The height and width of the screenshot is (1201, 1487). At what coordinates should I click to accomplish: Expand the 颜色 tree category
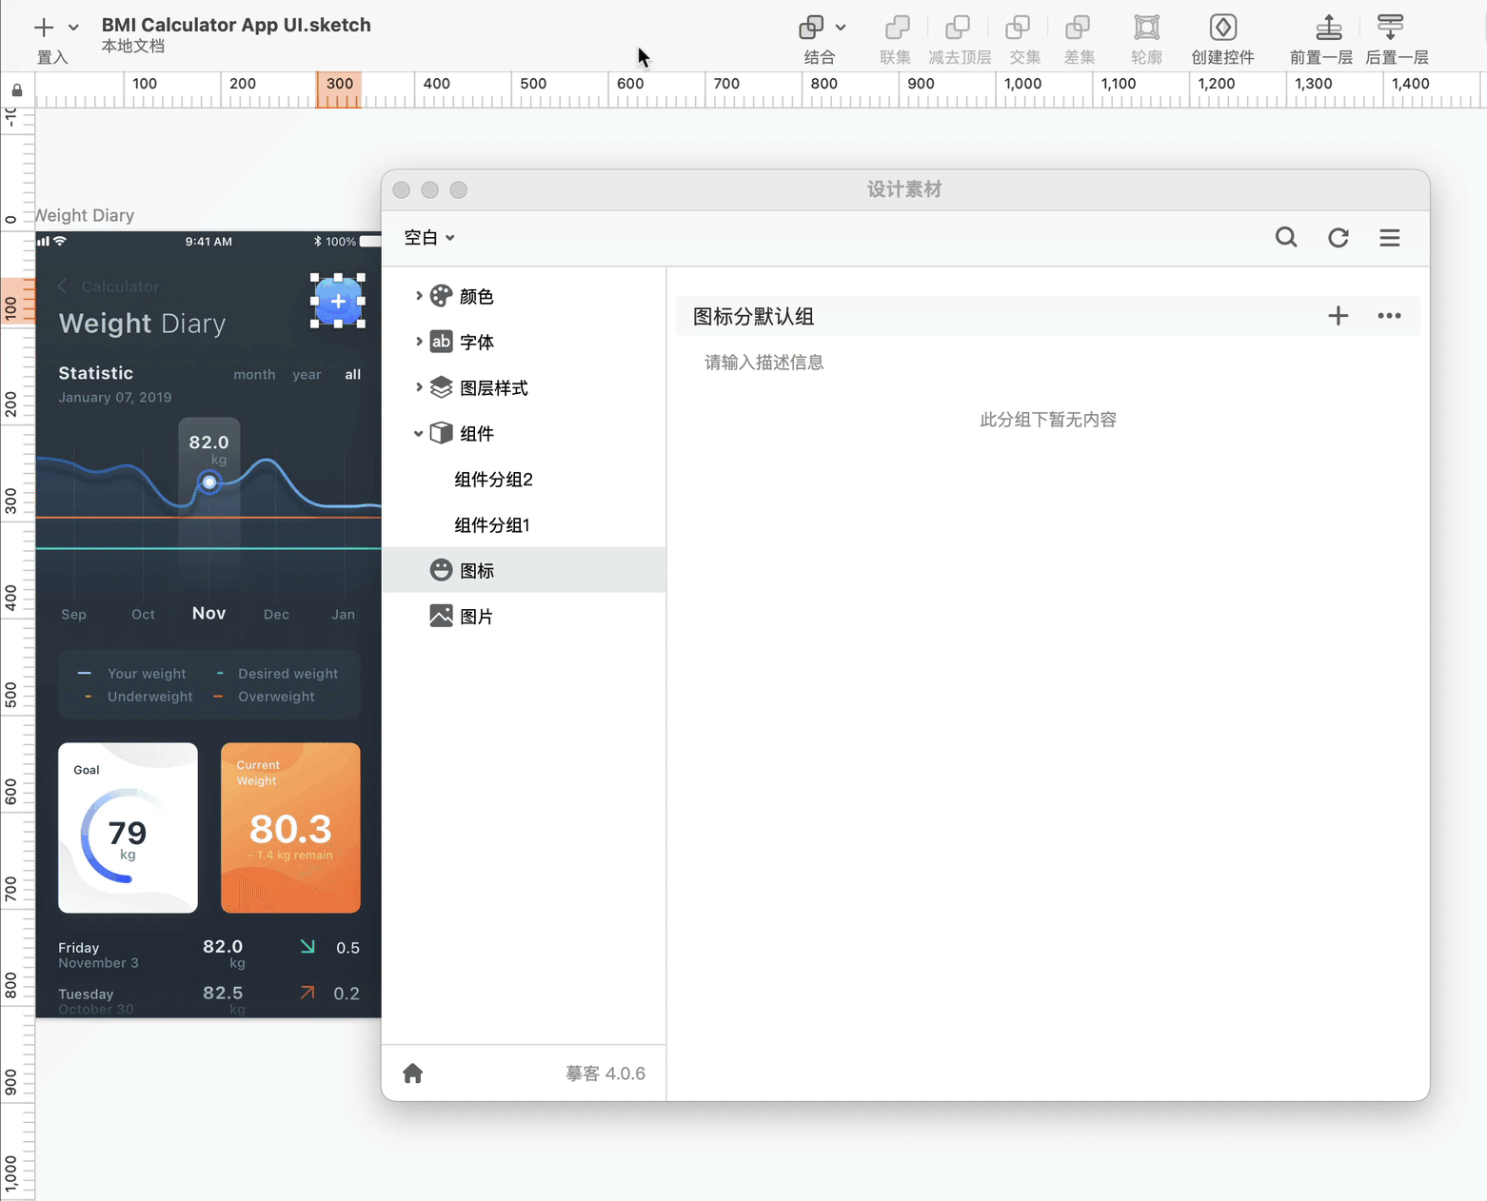click(x=419, y=296)
